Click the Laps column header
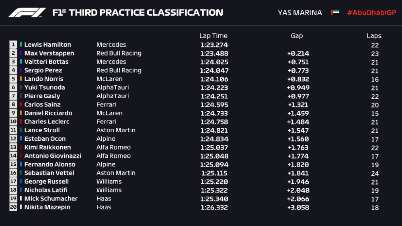Viewport: 402px width, 226px height. 374,36
